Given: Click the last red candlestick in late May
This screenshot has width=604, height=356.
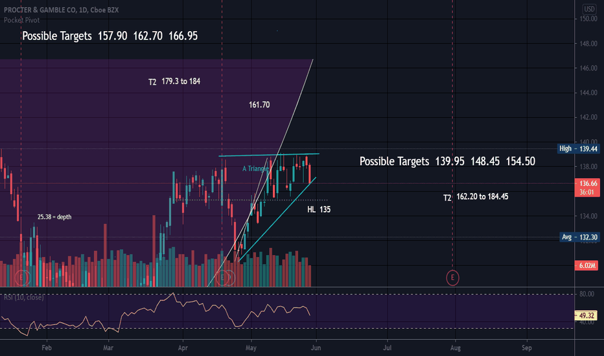Looking at the screenshot, I should point(310,173).
